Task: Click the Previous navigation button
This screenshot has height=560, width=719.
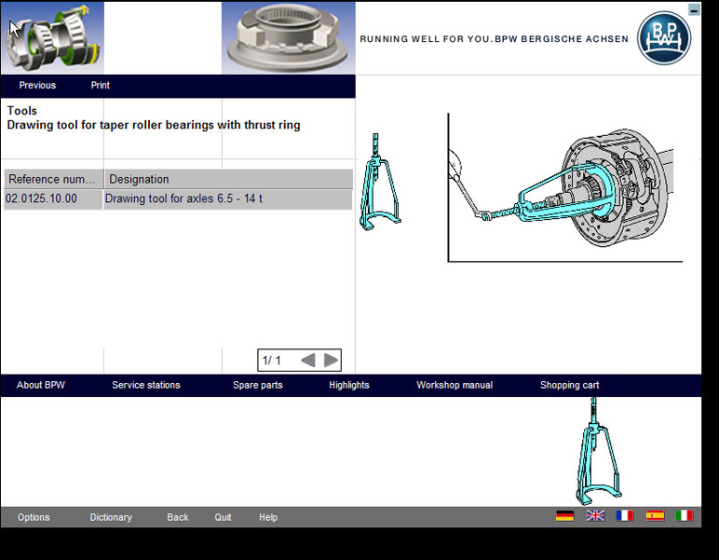Action: pos(37,86)
